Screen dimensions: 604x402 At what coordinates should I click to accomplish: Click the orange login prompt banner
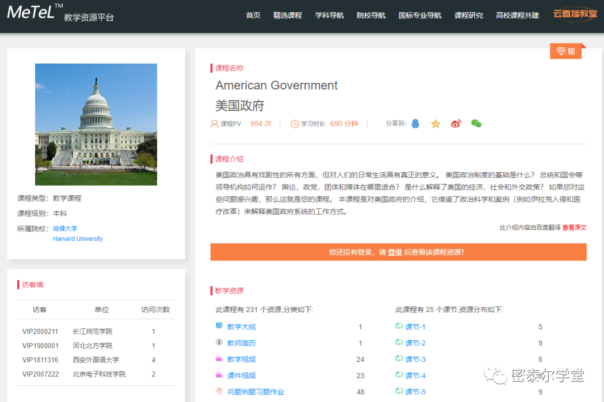[398, 252]
